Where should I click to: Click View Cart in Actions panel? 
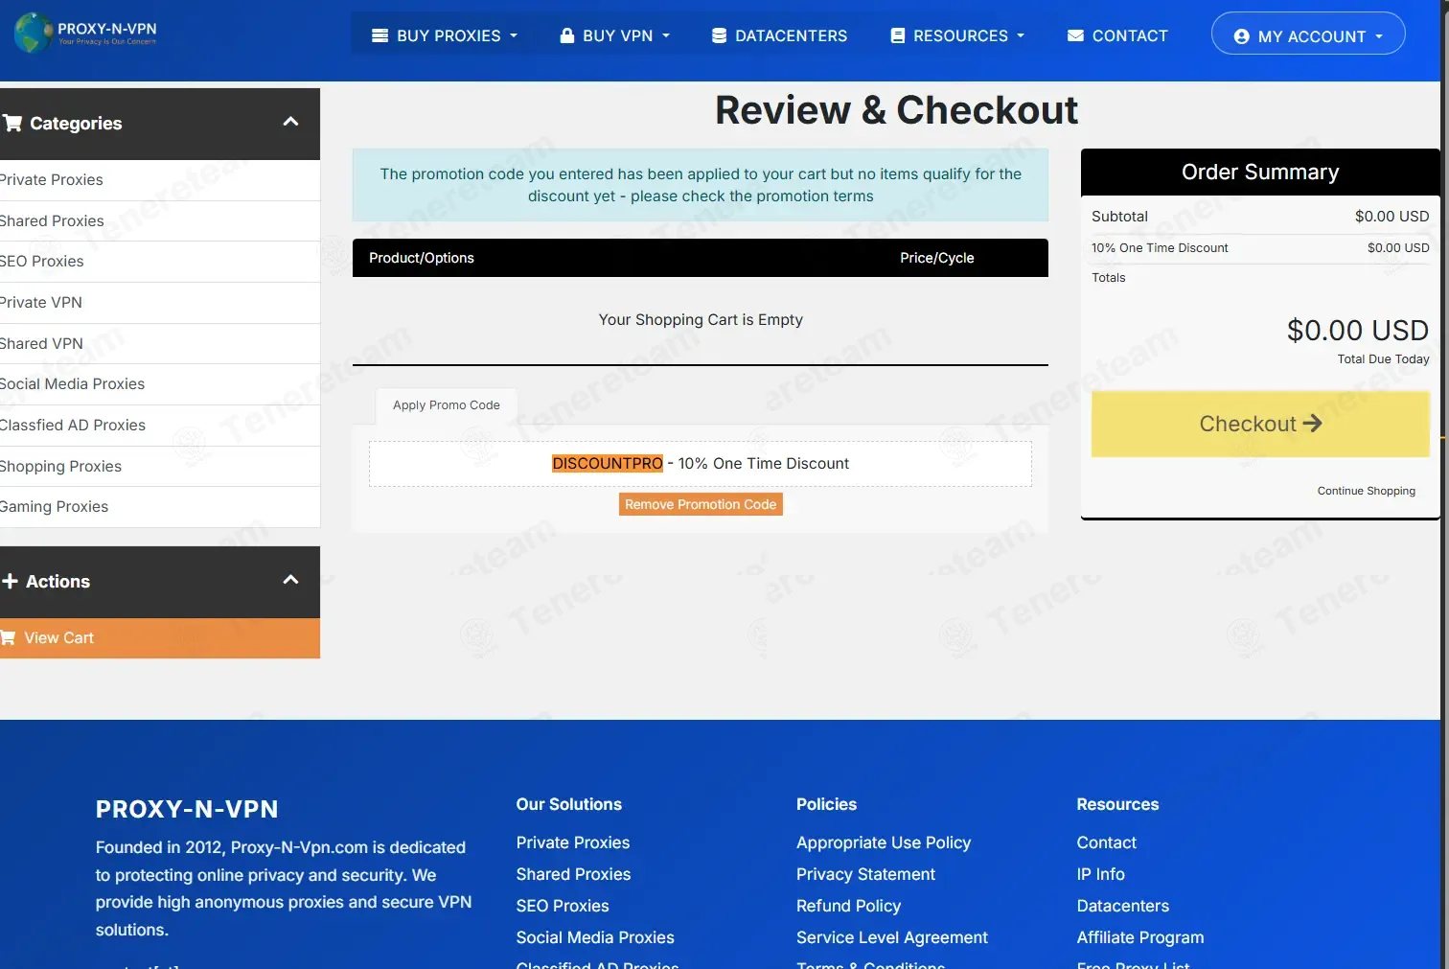[160, 638]
